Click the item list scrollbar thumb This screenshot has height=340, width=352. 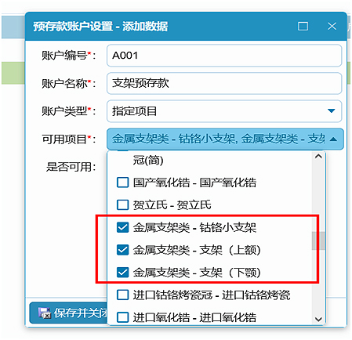point(318,241)
